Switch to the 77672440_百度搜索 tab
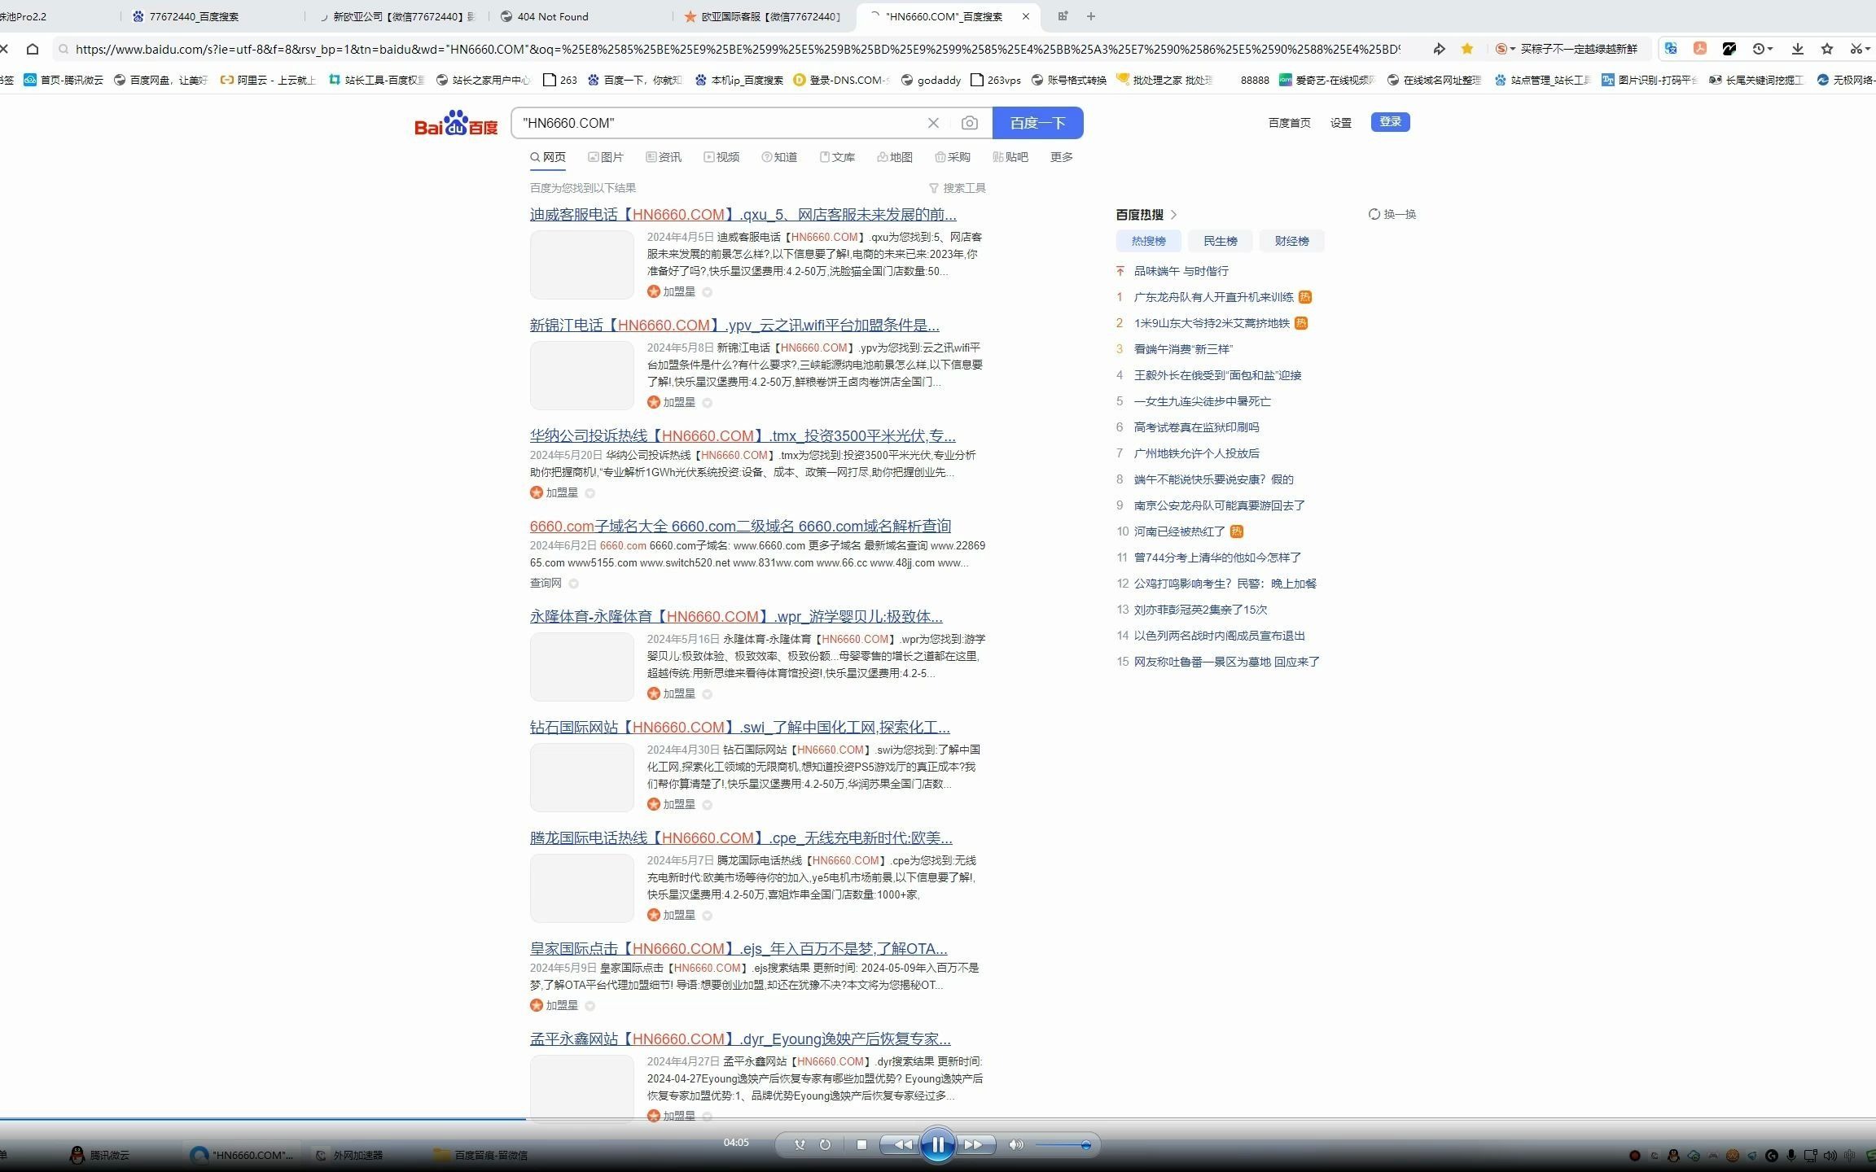The height and width of the screenshot is (1172, 1876). [x=212, y=16]
